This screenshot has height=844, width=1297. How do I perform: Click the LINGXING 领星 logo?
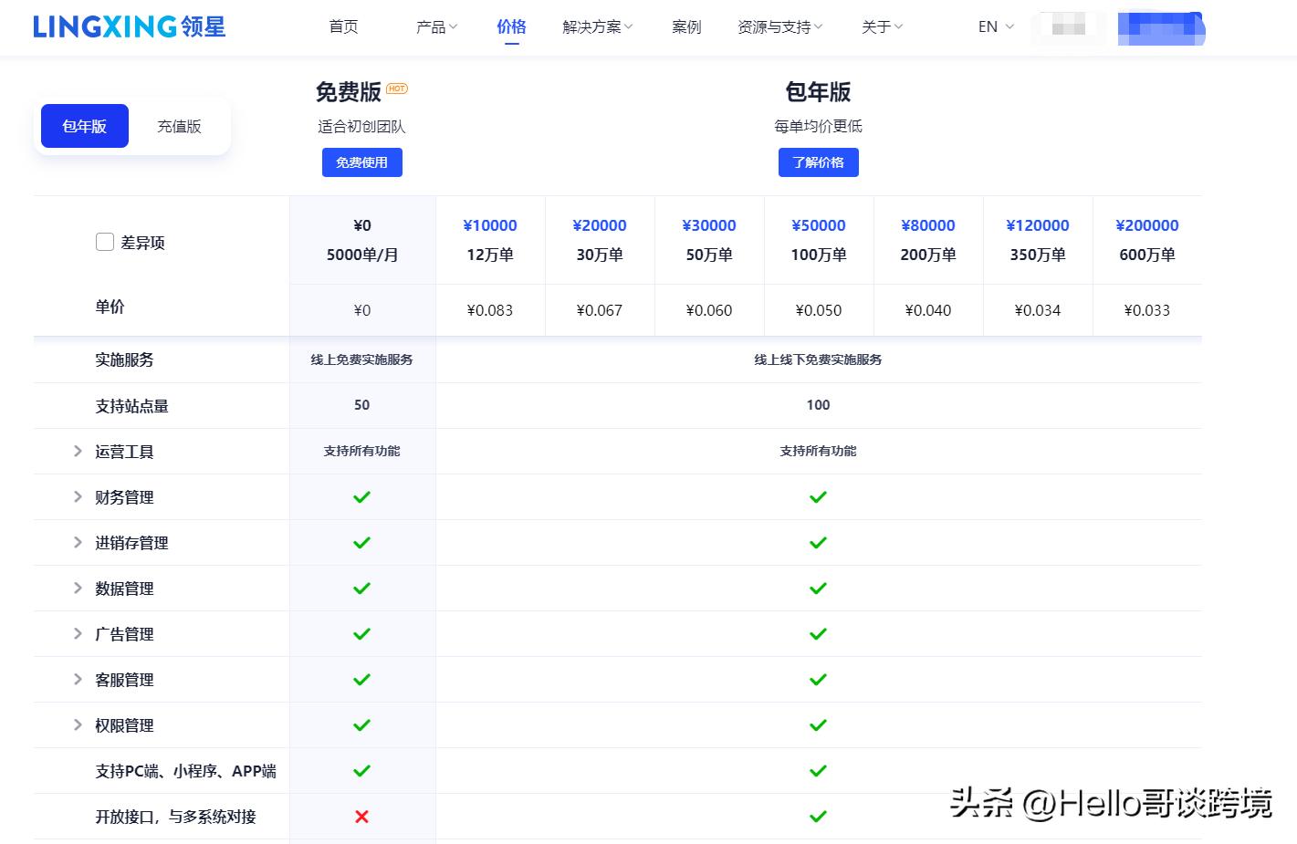128,26
